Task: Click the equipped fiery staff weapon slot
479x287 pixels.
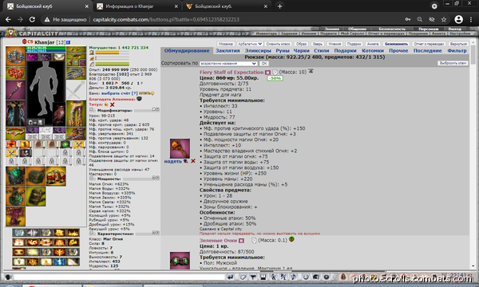Action: [15, 90]
